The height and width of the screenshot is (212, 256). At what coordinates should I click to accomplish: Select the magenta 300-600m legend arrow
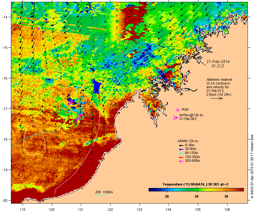[181, 161]
